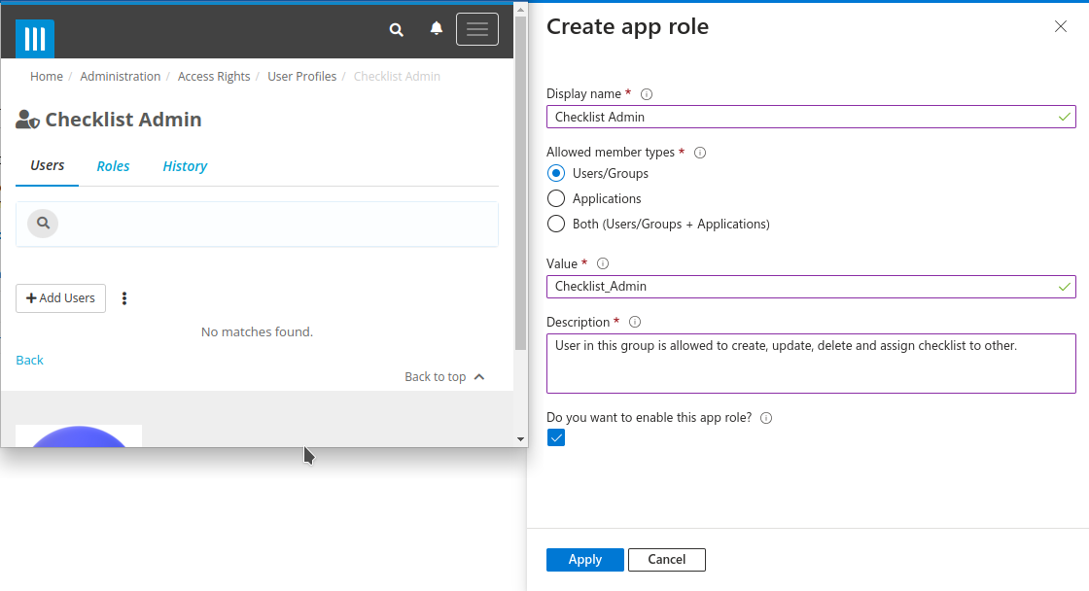Click the Display name input field
The width and height of the screenshot is (1089, 591).
(x=811, y=117)
